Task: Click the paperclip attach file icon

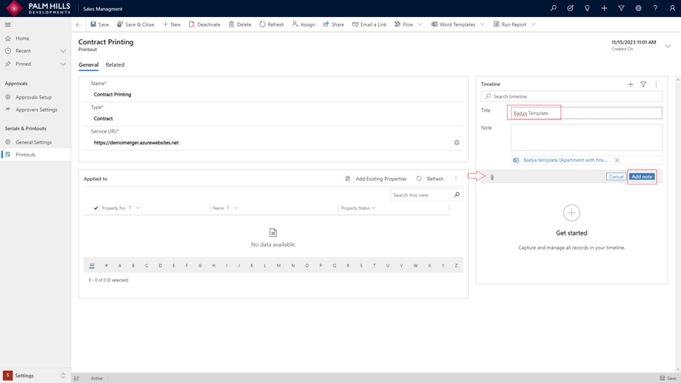Action: coord(492,177)
